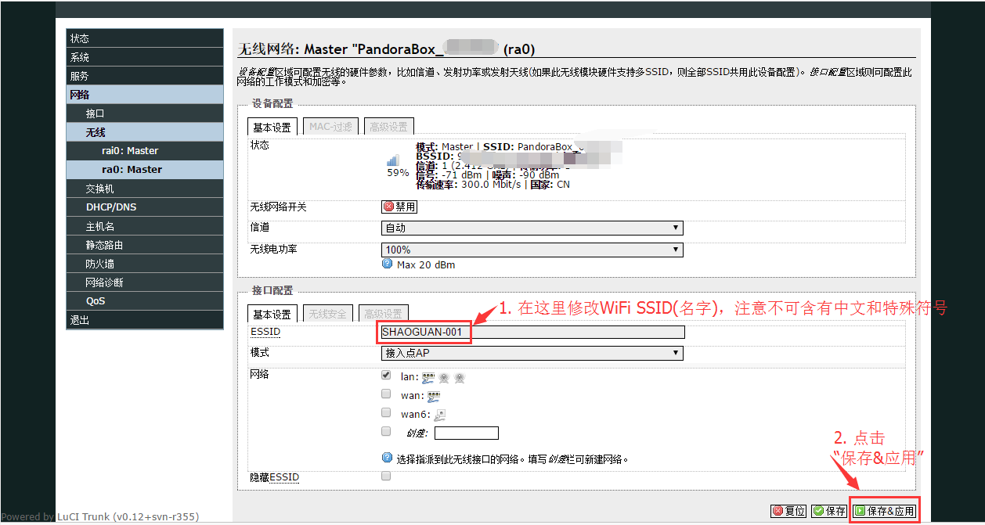Open the QoS page
Screen dimensions: 985x525
(x=145, y=301)
